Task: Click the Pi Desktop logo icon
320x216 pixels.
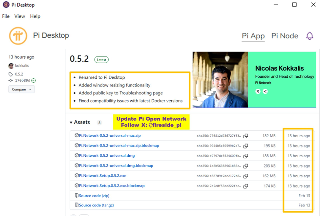Action: (x=18, y=36)
